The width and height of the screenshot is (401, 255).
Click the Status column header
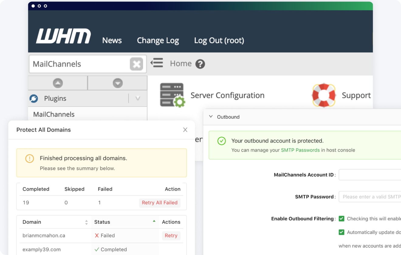point(102,222)
